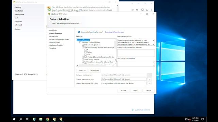Open File Explorer from taskbar

41,119
